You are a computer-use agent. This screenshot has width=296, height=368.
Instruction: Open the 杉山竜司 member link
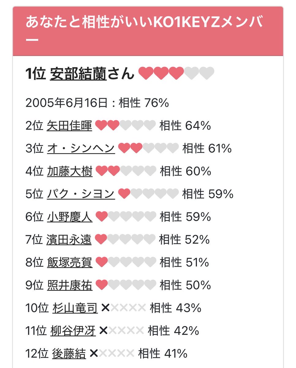click(75, 308)
